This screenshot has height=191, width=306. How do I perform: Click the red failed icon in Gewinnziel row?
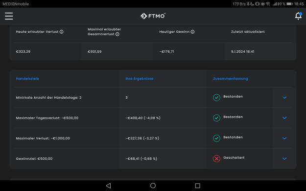click(216, 158)
